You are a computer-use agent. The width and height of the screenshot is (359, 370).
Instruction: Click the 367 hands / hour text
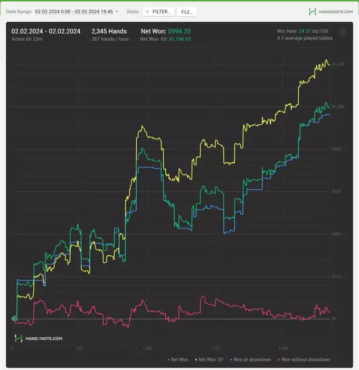point(110,39)
